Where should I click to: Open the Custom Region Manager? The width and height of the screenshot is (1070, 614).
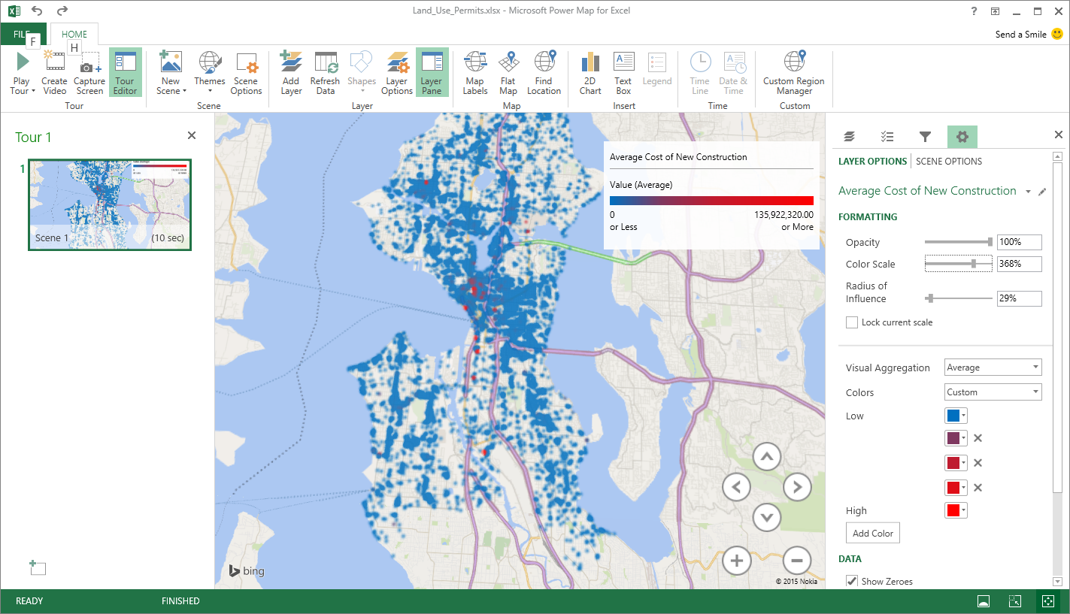794,74
